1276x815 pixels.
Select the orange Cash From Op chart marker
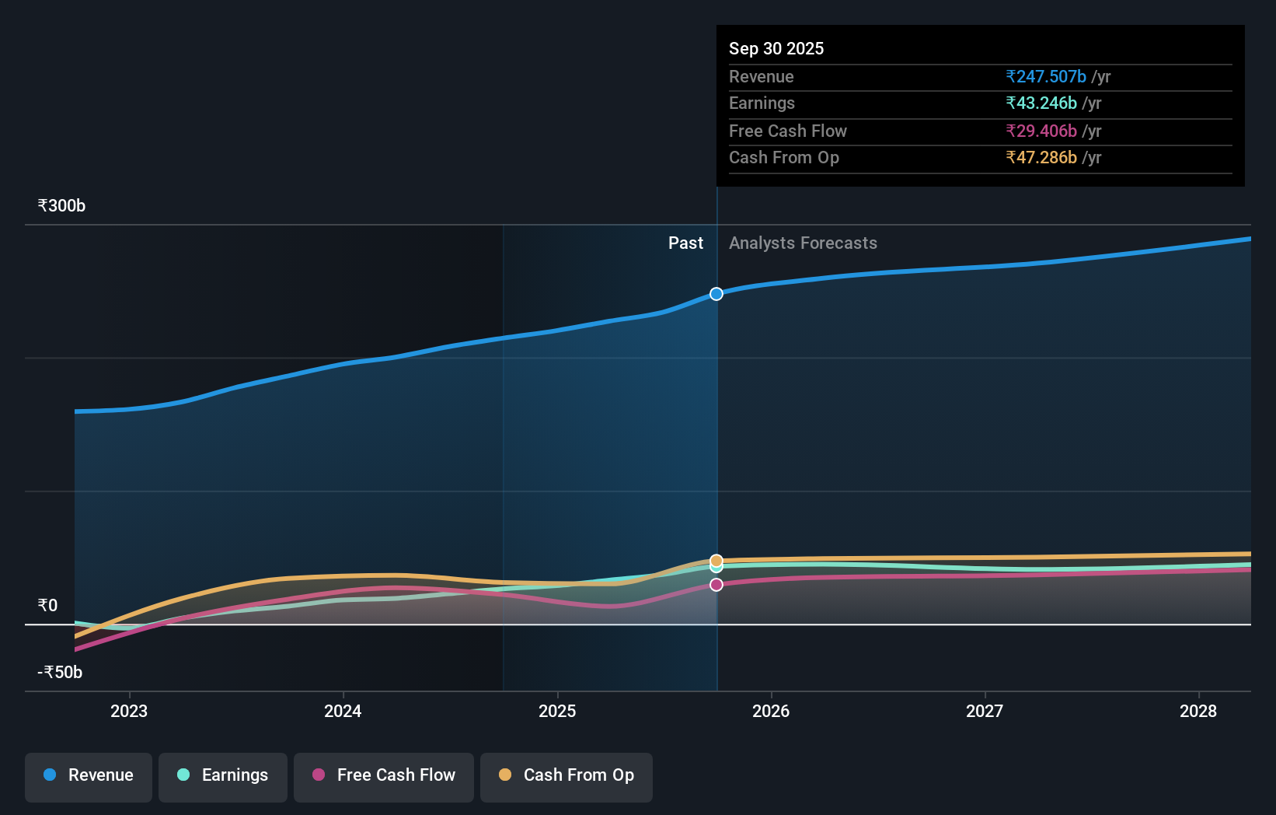pyautogui.click(x=716, y=559)
